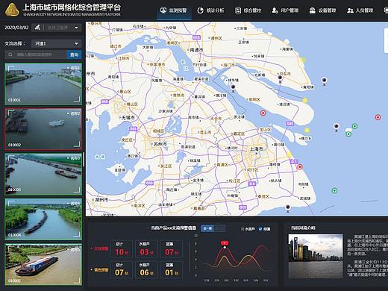
Task: Open camera thumbnail 010003
Action: point(43,175)
